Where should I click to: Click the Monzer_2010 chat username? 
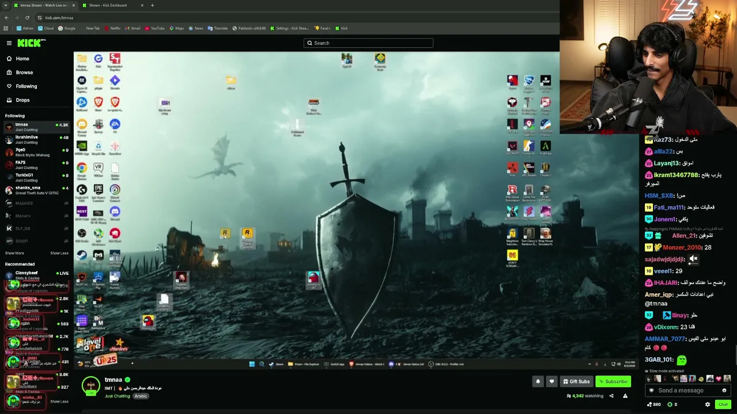click(682, 247)
